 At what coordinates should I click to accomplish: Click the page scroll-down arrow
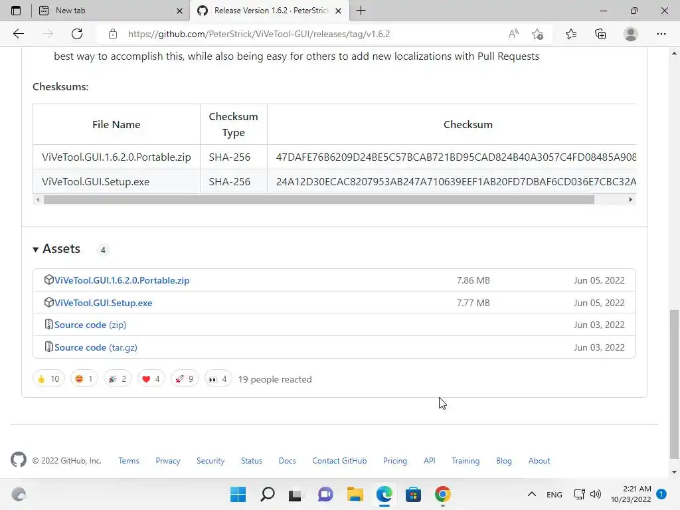point(674,472)
